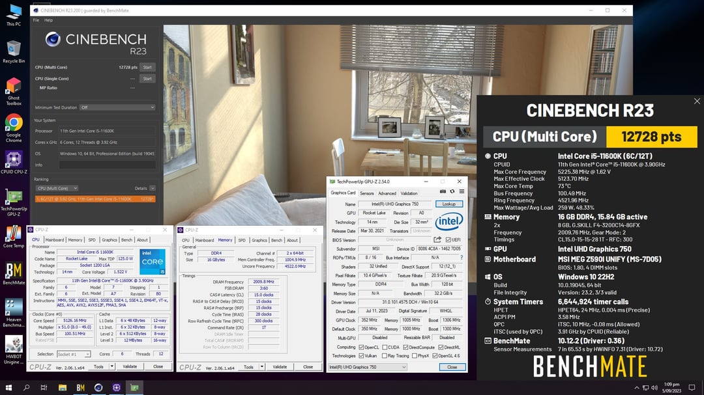
Task: Open File menu in Cinebench
Action: [x=36, y=20]
